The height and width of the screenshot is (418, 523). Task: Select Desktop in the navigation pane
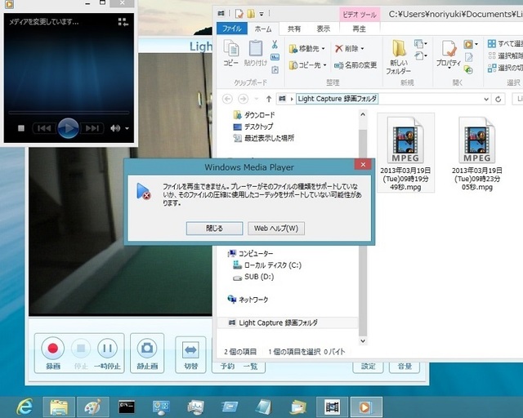[253, 127]
